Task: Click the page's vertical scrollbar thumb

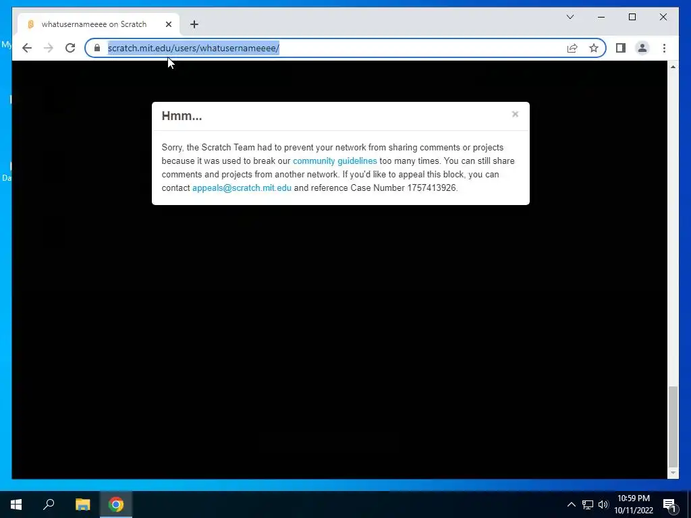Action: point(673,426)
